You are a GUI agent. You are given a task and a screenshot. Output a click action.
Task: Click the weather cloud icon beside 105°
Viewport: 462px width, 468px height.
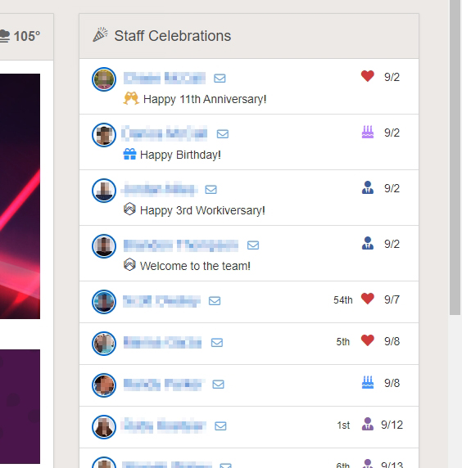coord(5,36)
